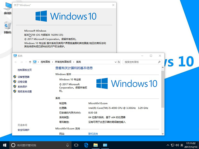
Task: Show hidden tray icons with the up chevron
Action: point(168,145)
